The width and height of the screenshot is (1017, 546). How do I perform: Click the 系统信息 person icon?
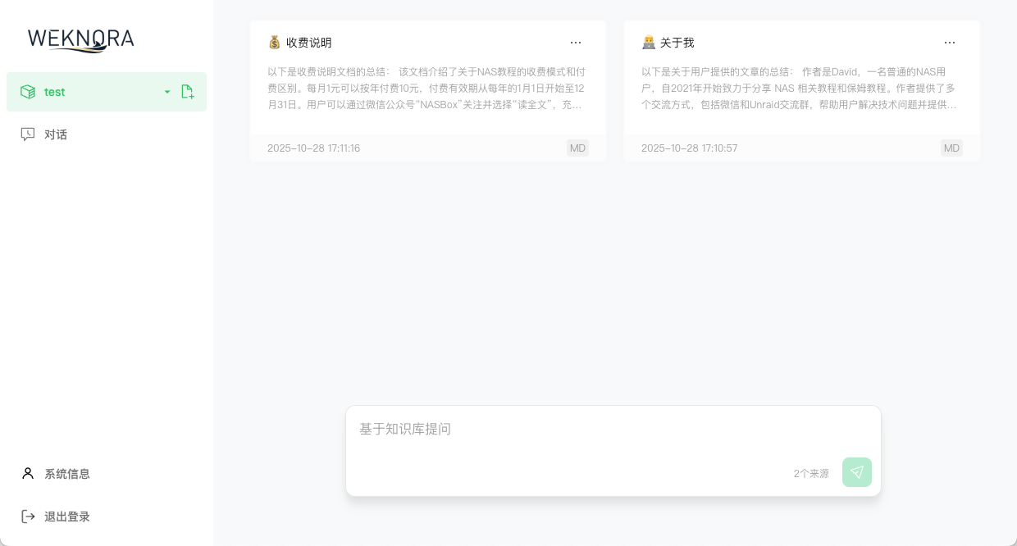click(x=27, y=474)
